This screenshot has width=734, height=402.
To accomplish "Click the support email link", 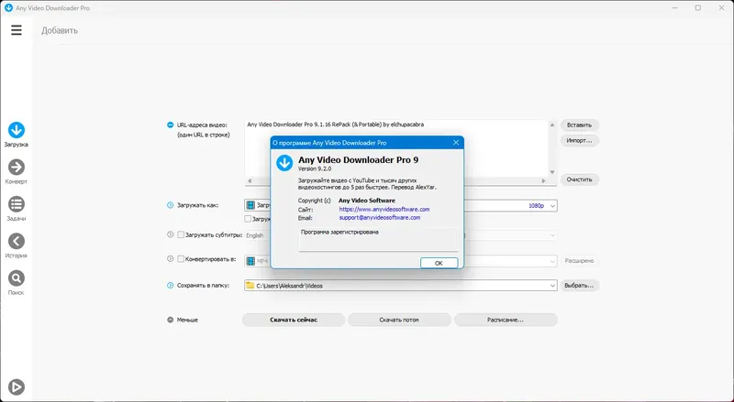I will [x=380, y=217].
